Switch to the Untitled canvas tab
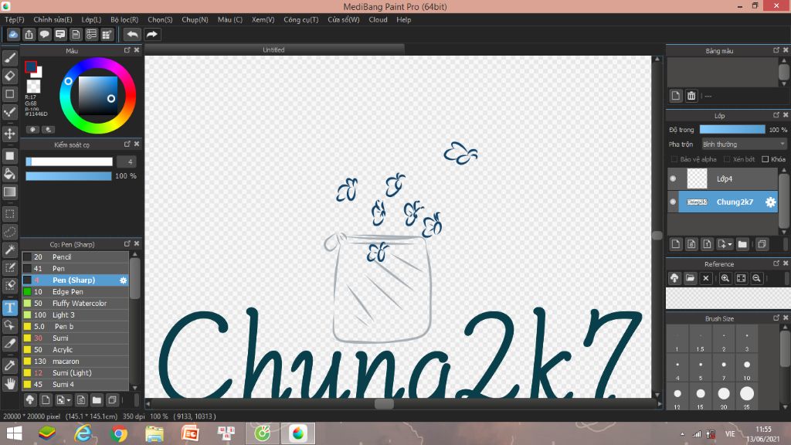Image resolution: width=791 pixels, height=445 pixels. point(274,49)
